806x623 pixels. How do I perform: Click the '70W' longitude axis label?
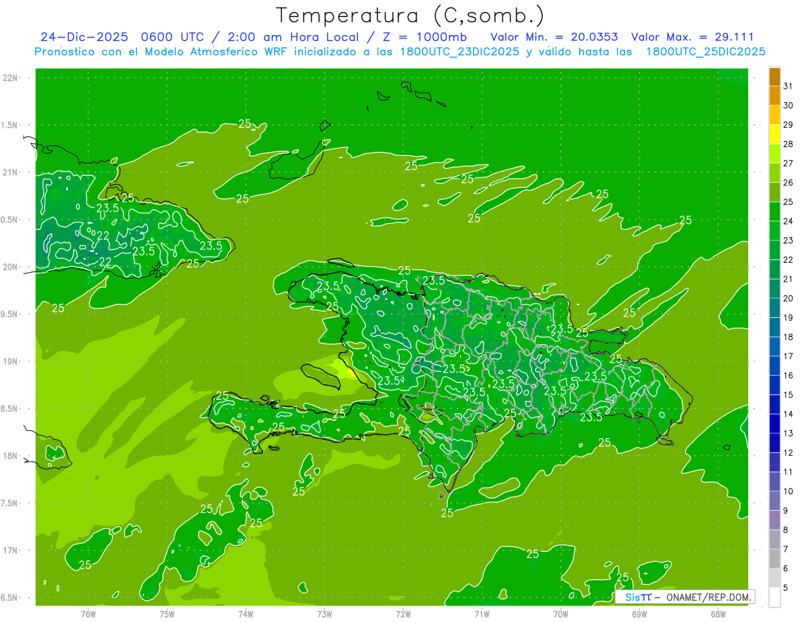point(560,614)
